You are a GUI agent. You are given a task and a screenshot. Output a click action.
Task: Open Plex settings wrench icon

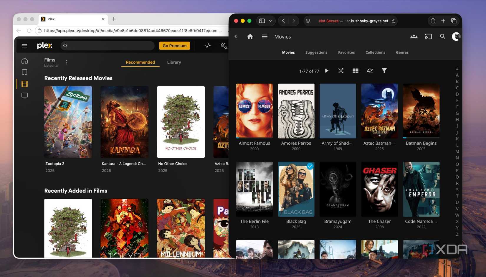pos(224,46)
